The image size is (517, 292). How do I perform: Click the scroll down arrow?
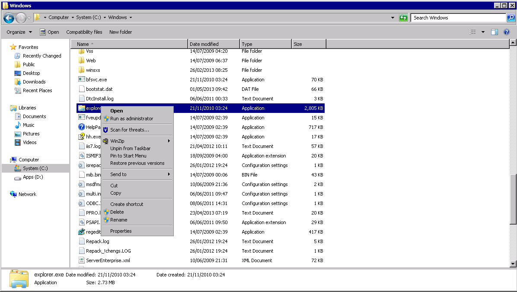(513, 263)
